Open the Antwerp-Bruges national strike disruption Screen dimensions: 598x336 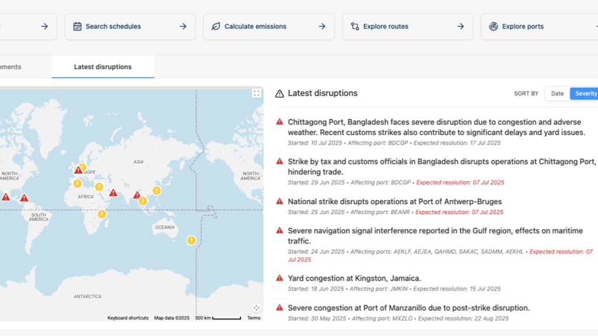pos(394,202)
